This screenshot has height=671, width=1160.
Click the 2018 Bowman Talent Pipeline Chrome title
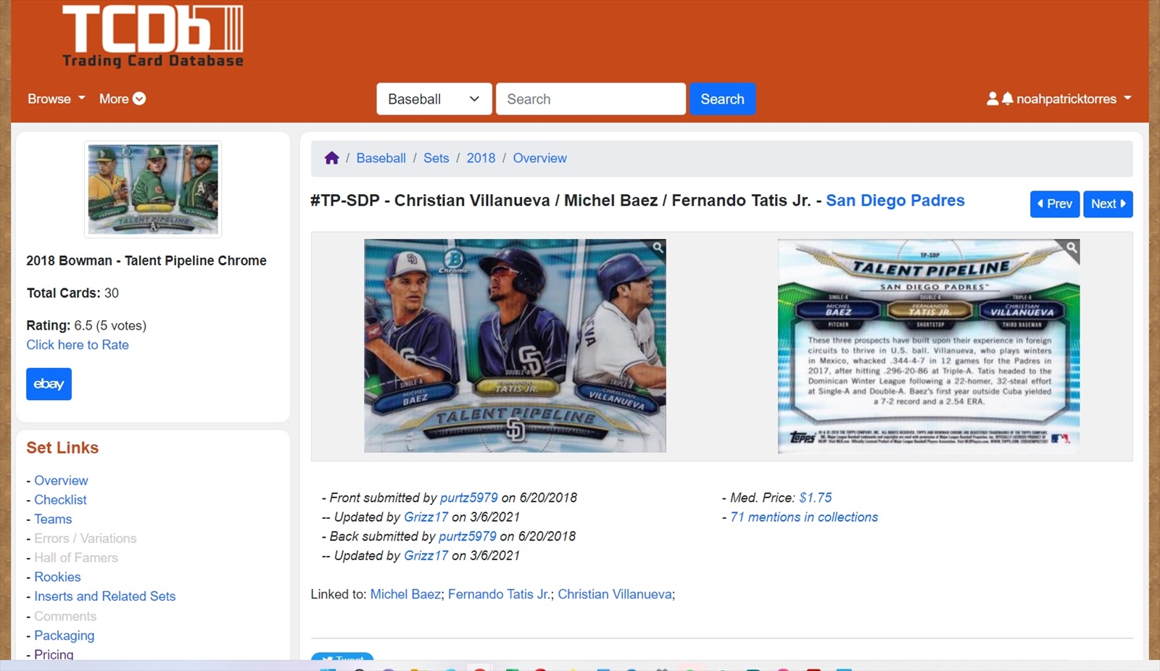coord(146,261)
